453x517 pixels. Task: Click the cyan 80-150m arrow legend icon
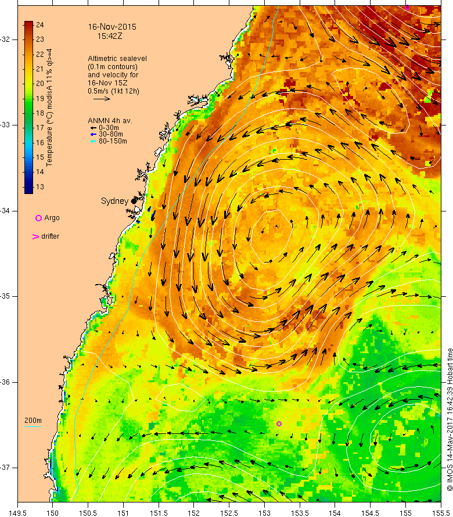point(94,142)
